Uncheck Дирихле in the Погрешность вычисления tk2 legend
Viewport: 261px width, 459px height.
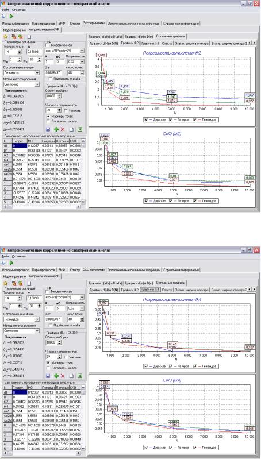(147, 119)
